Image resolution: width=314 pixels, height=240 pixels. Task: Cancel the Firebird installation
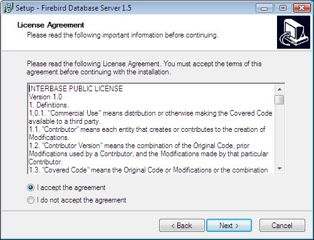[282, 226]
